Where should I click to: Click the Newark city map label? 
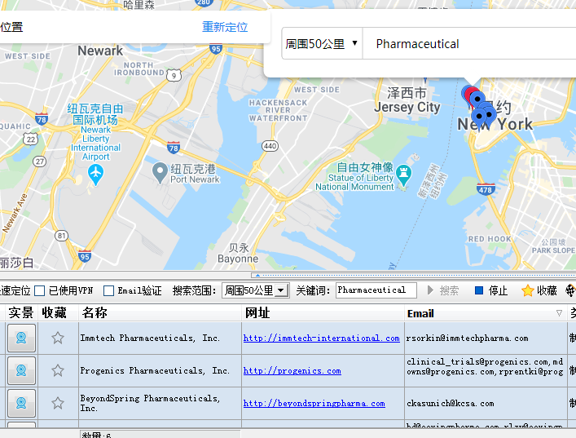point(100,51)
